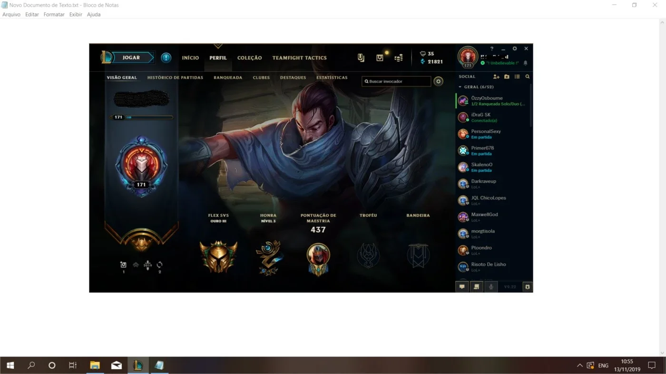Switch to the Ranqueada tab
The image size is (666, 374).
[228, 77]
